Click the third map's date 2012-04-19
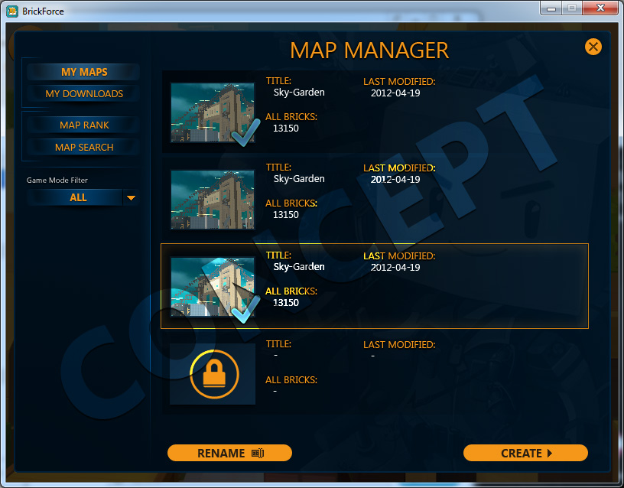Image resolution: width=624 pixels, height=488 pixels. click(x=395, y=268)
